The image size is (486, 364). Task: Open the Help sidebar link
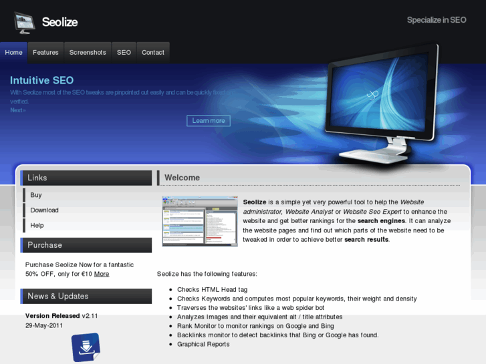point(37,226)
